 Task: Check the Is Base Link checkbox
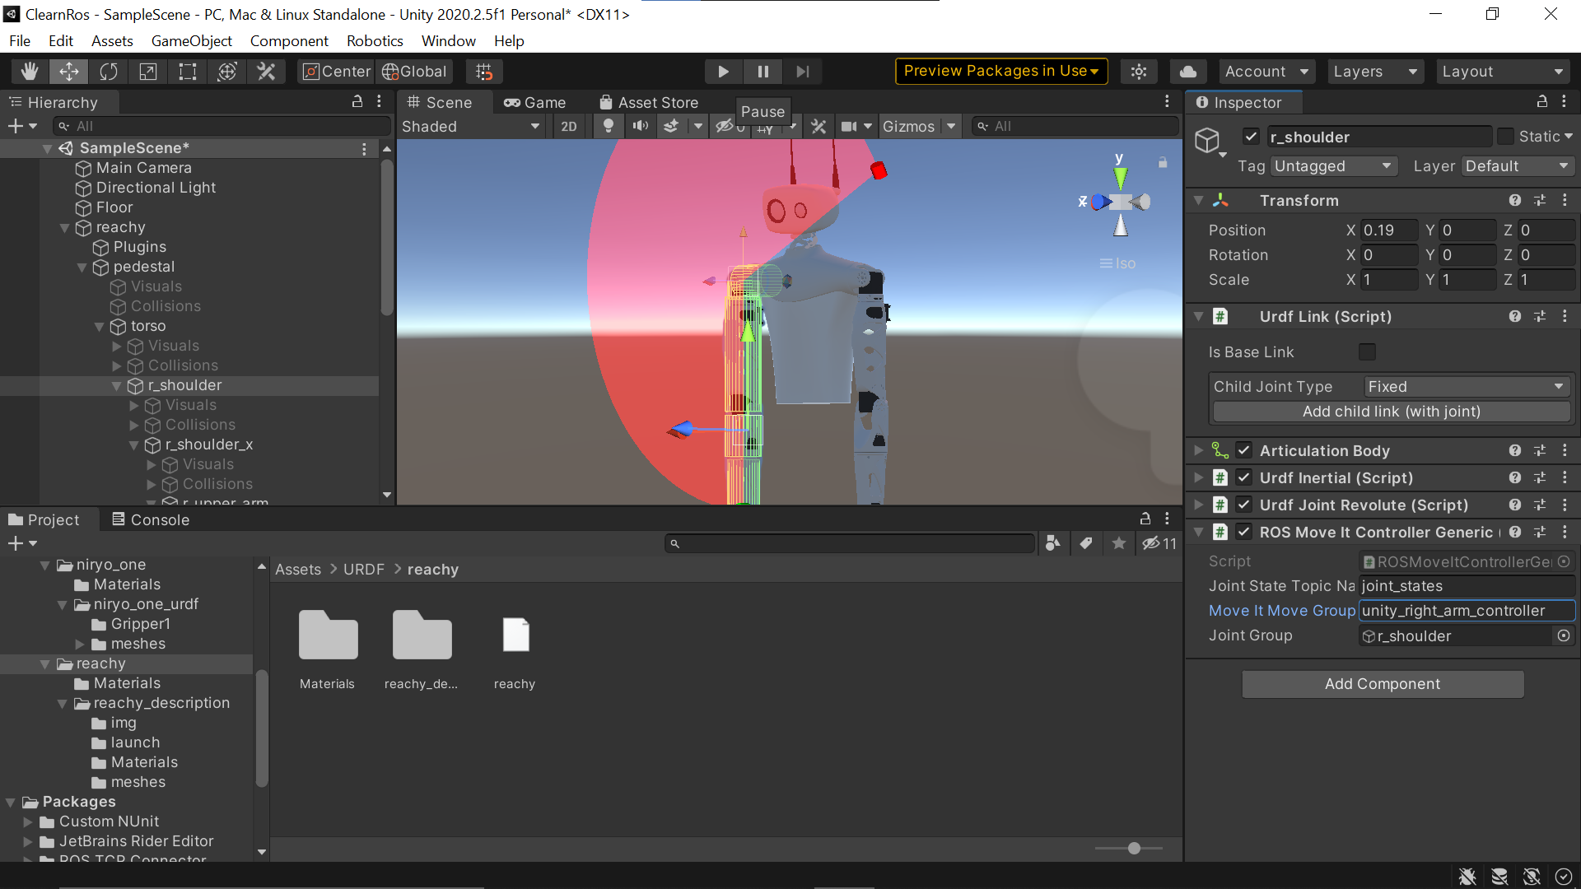(x=1368, y=351)
